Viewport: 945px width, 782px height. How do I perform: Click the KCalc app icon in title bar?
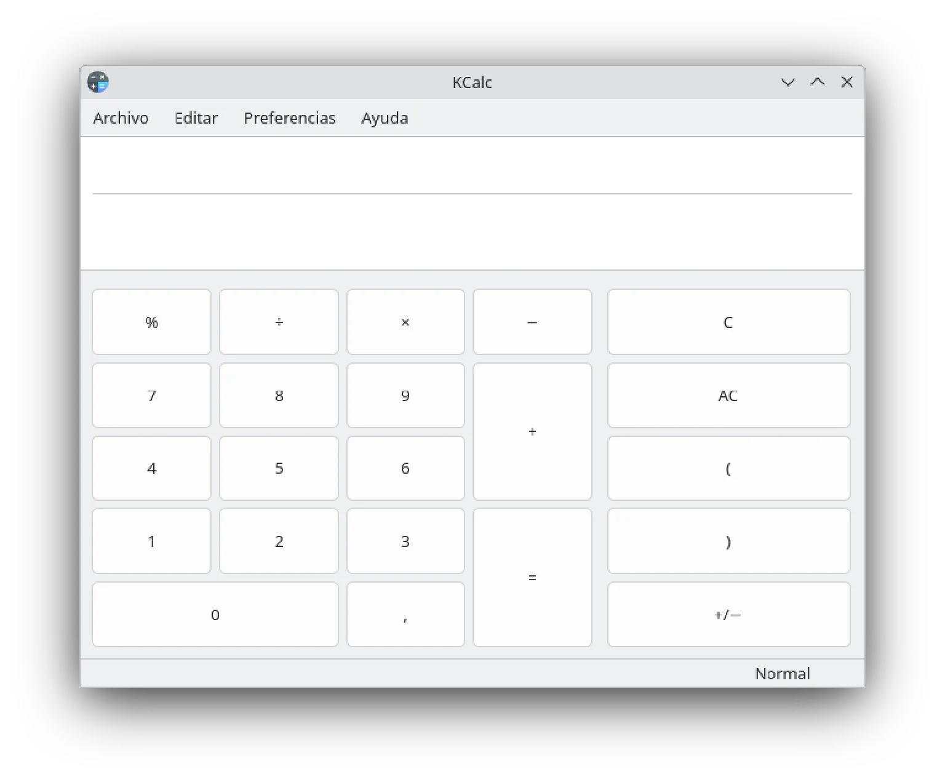(x=98, y=82)
